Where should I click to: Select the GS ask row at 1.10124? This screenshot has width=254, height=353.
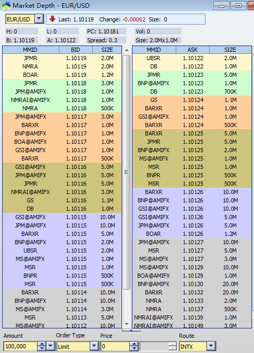point(192,100)
